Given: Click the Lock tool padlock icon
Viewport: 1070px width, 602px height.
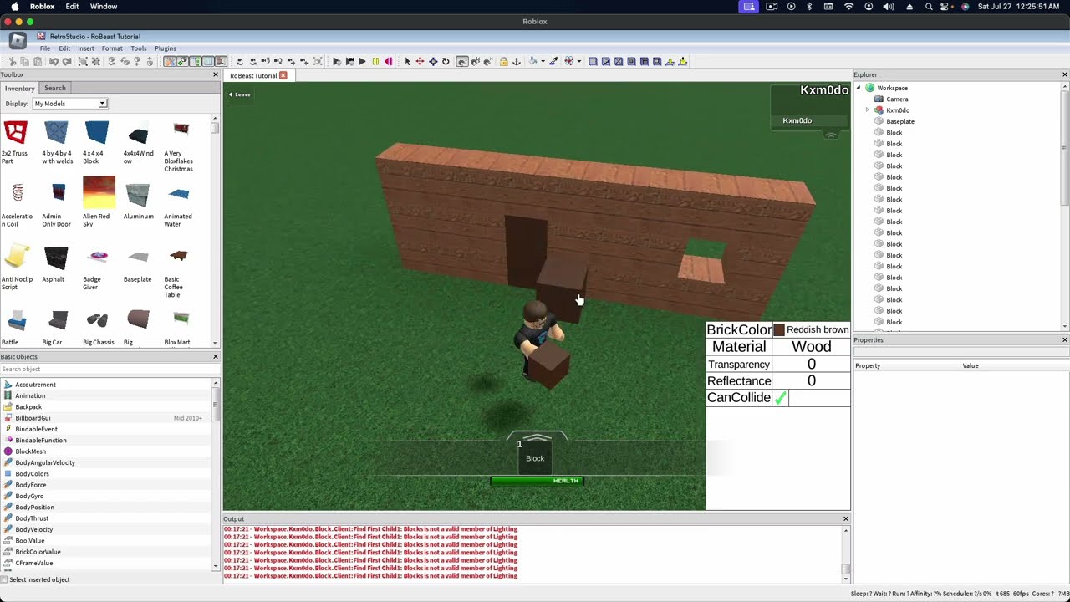Looking at the screenshot, I should (x=503, y=61).
